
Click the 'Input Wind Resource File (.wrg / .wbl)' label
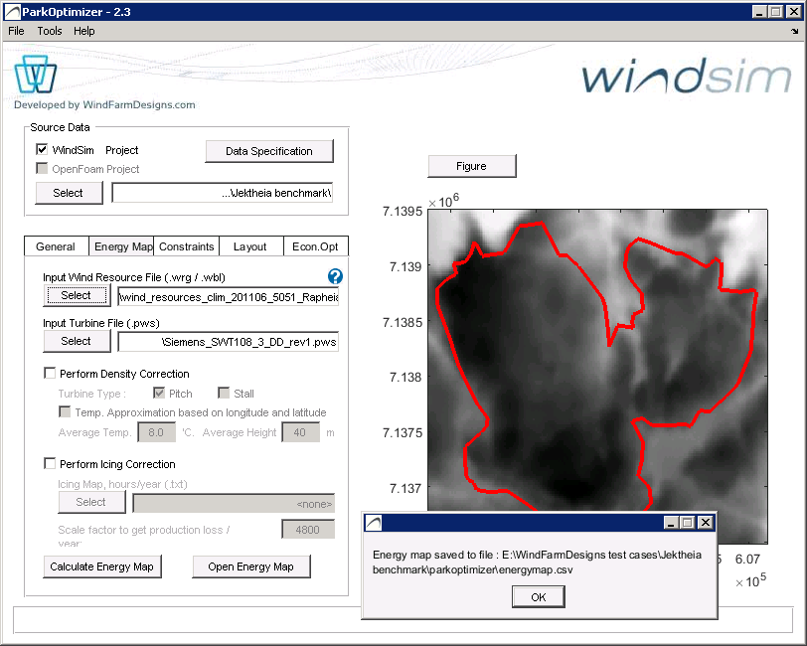tap(134, 277)
